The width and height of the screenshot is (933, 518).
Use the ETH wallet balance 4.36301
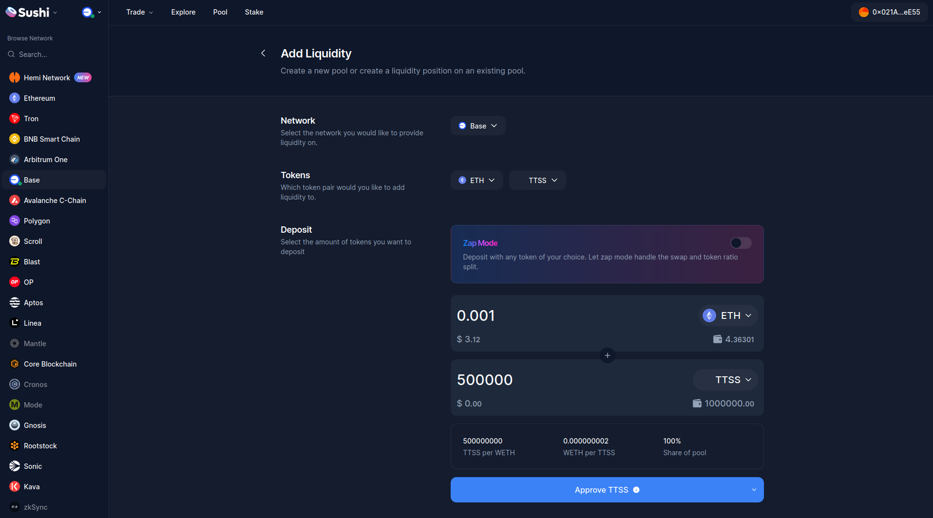coord(734,339)
